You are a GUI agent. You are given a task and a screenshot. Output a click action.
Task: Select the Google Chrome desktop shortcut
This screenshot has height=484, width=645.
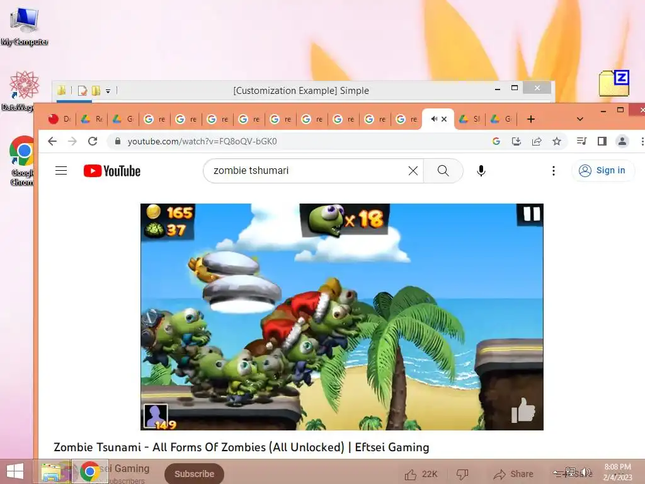[x=21, y=161]
